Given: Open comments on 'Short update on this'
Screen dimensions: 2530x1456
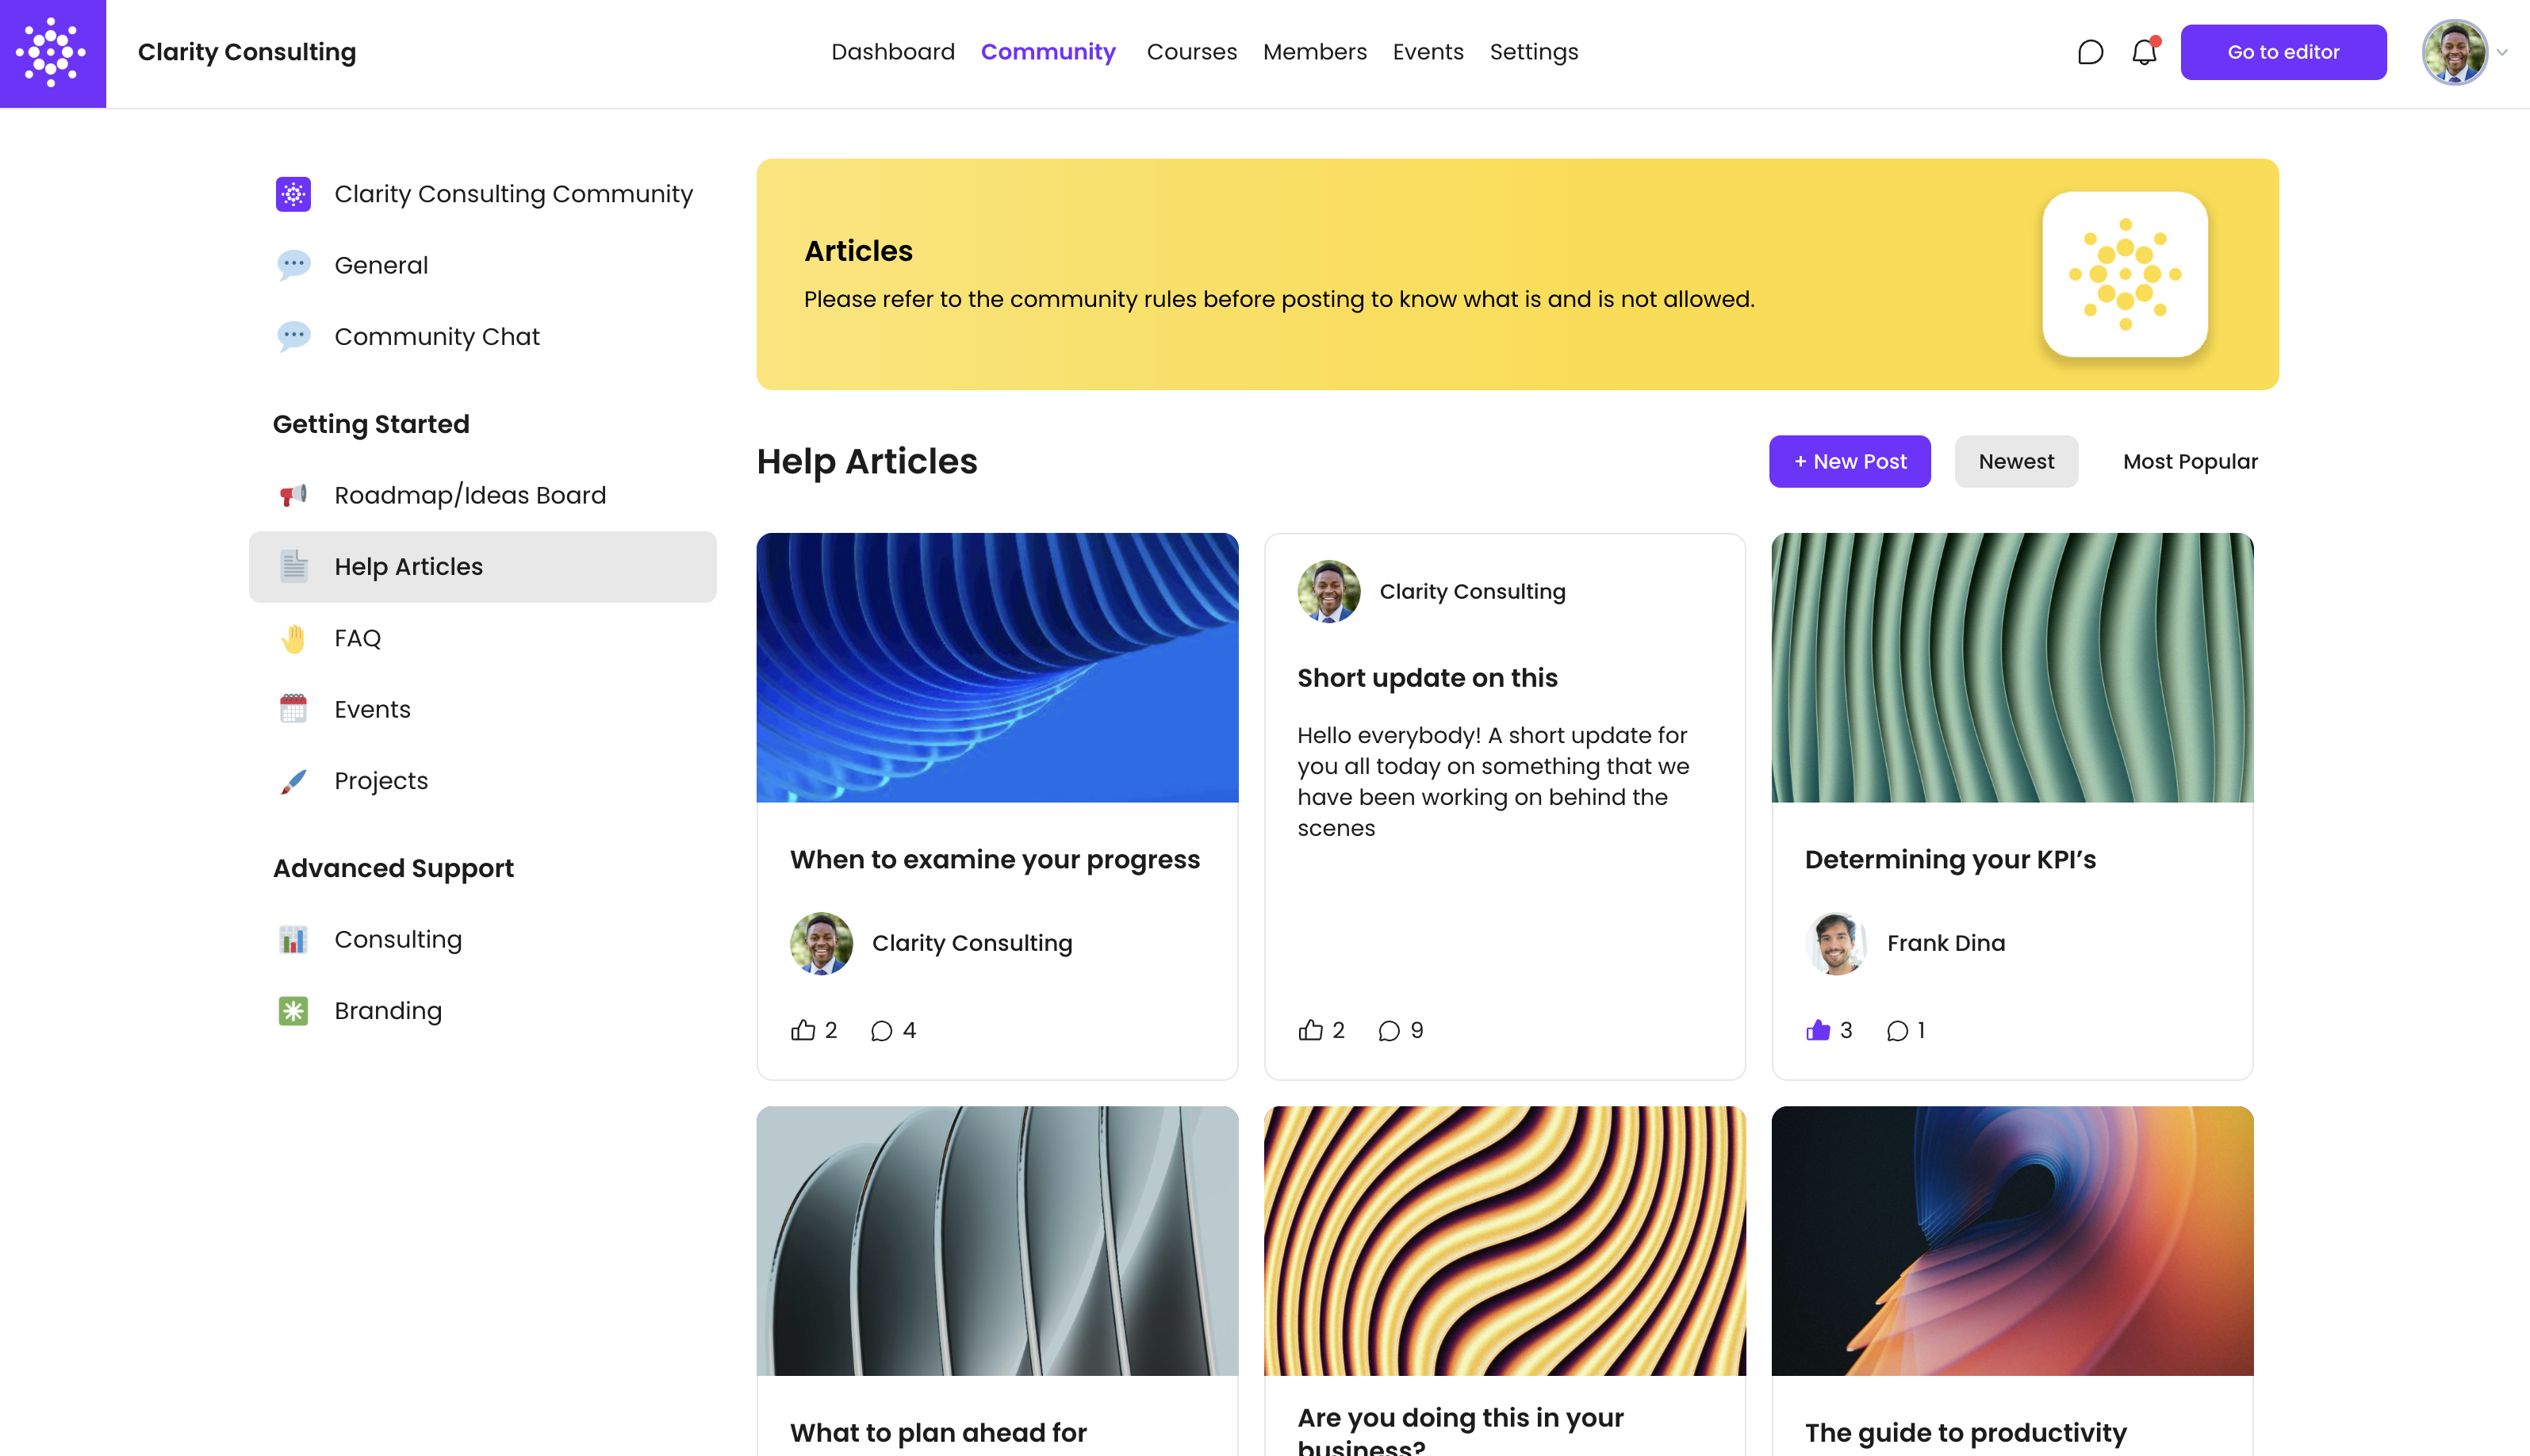Looking at the screenshot, I should point(1388,1030).
